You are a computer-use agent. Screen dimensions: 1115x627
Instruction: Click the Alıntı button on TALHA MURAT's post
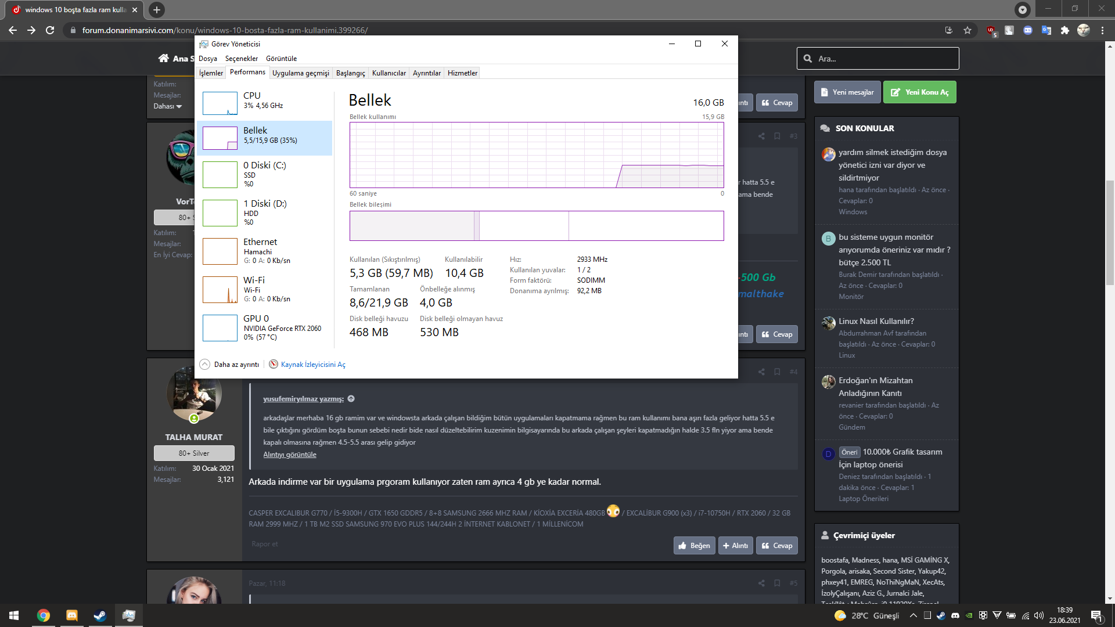[x=735, y=546]
